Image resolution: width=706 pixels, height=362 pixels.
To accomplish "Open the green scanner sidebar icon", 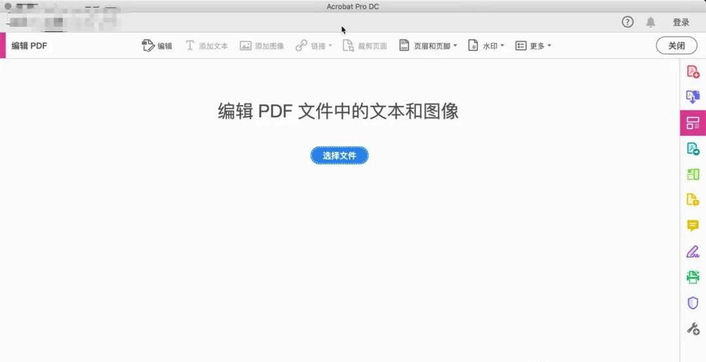I will pos(693,277).
